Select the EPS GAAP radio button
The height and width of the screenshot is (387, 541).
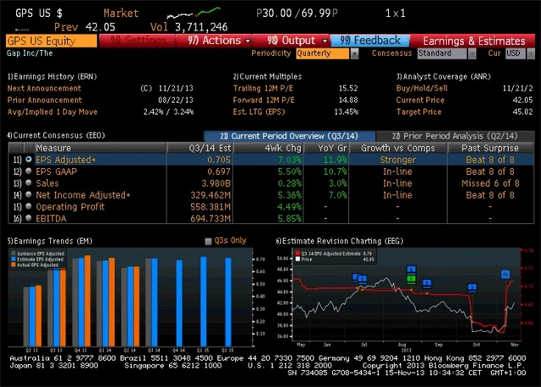[29, 171]
